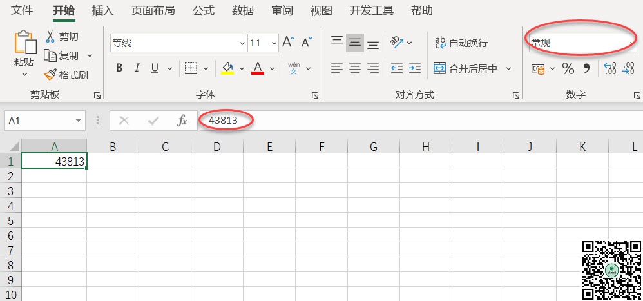Switch to the Review (审阅) tab

pyautogui.click(x=282, y=11)
